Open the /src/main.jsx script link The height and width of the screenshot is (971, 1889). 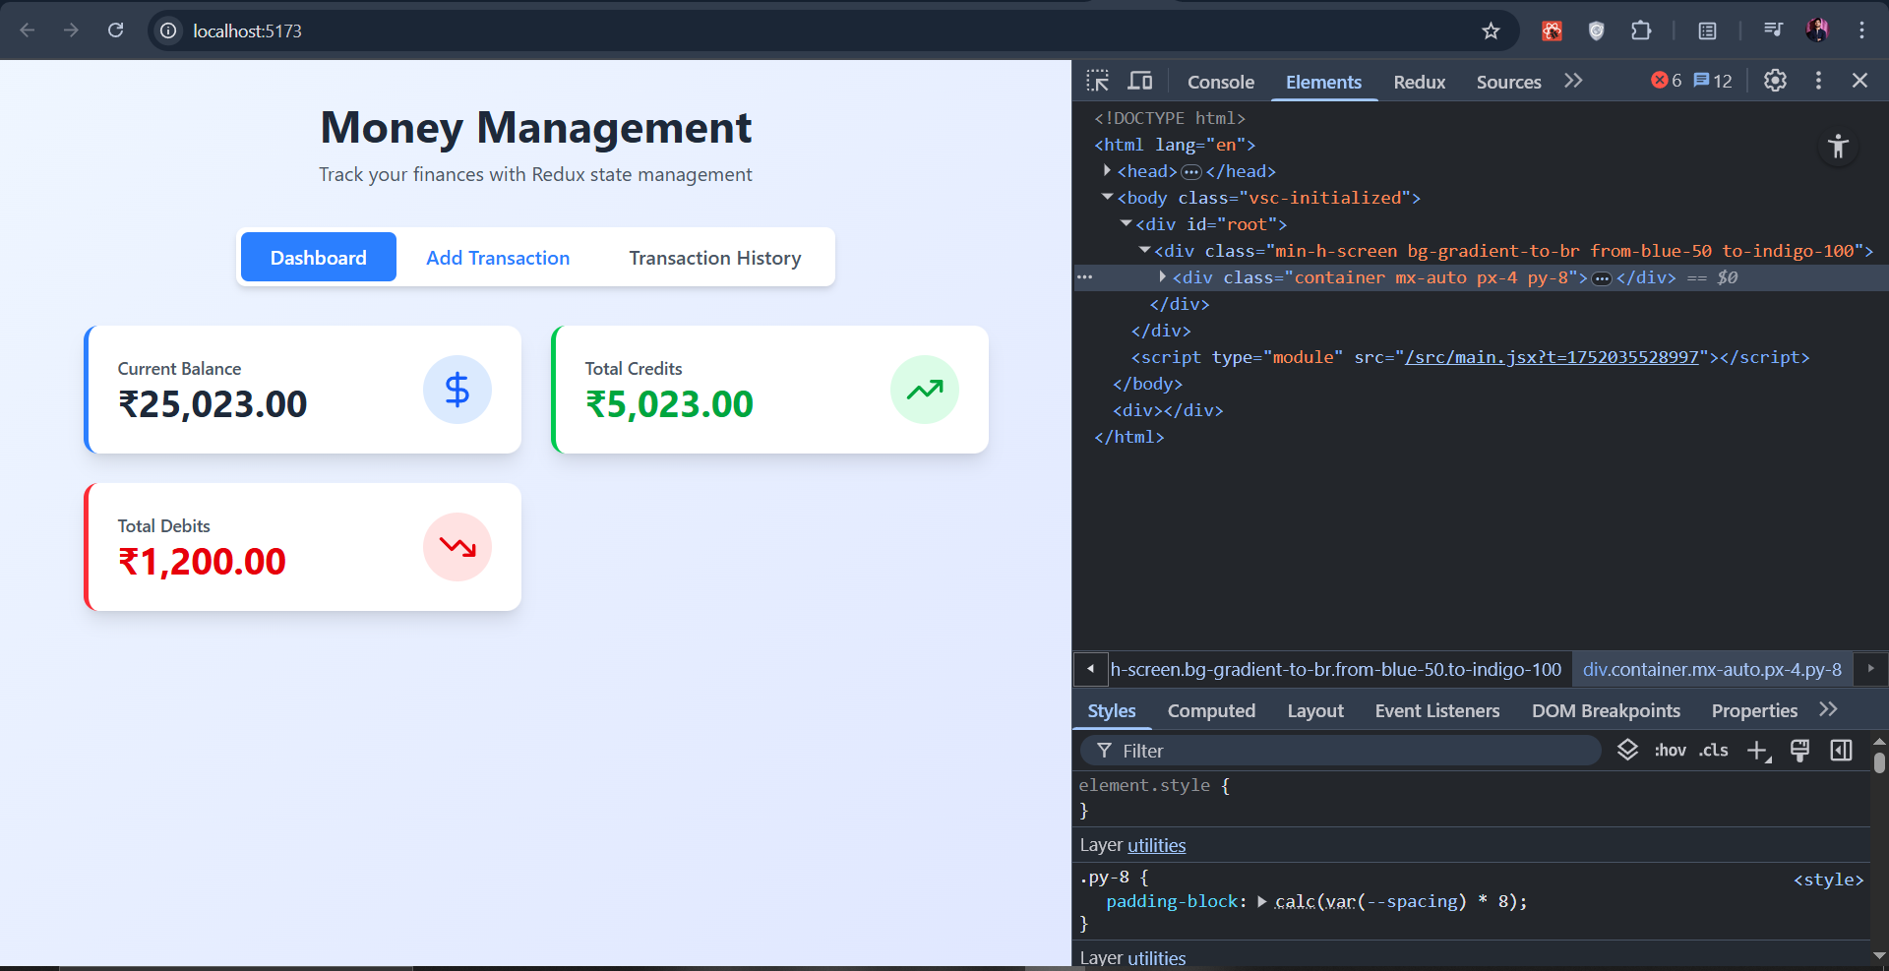tap(1552, 357)
